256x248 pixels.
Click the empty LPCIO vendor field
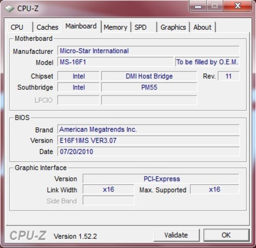point(78,100)
